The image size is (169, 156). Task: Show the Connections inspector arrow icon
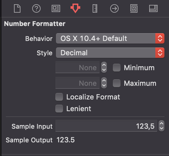[114, 8]
